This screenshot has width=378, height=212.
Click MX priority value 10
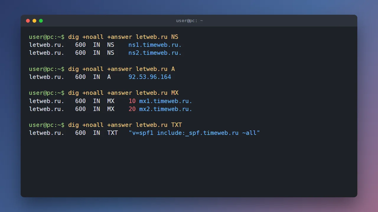pyautogui.click(x=132, y=101)
